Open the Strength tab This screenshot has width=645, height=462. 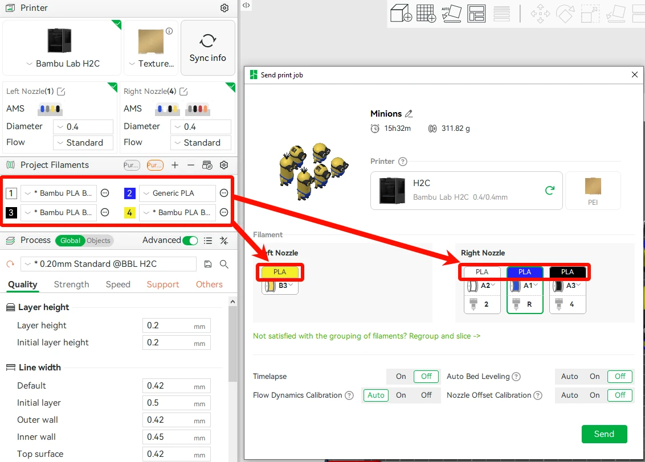(x=72, y=284)
